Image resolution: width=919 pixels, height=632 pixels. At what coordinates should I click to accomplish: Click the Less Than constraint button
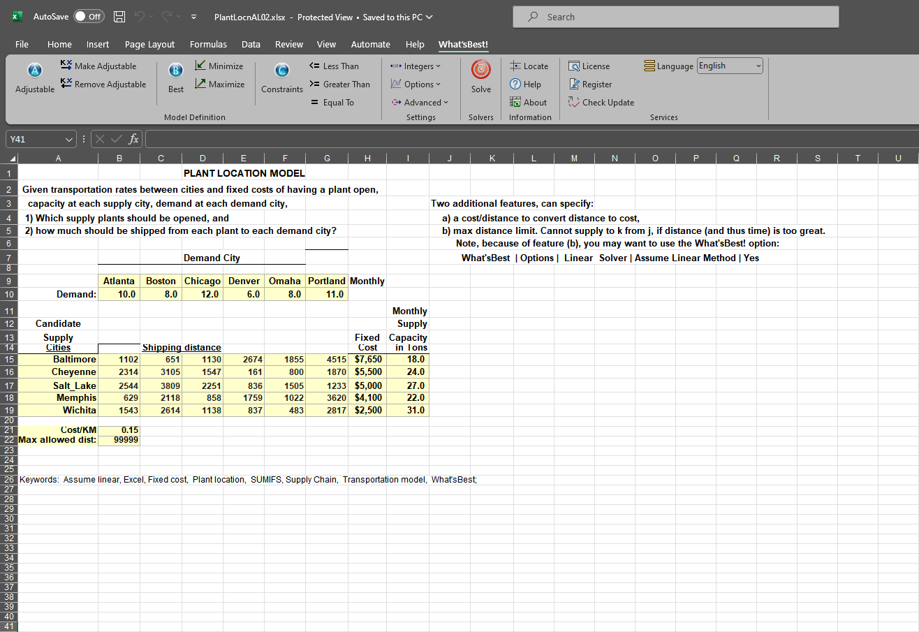[x=334, y=66]
